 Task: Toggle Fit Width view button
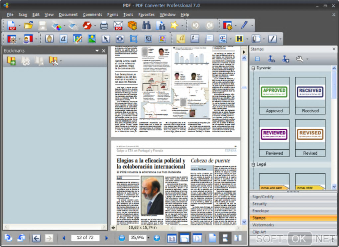click(184, 238)
